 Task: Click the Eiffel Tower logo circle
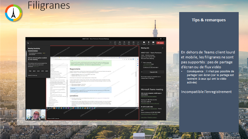[x=13, y=13]
